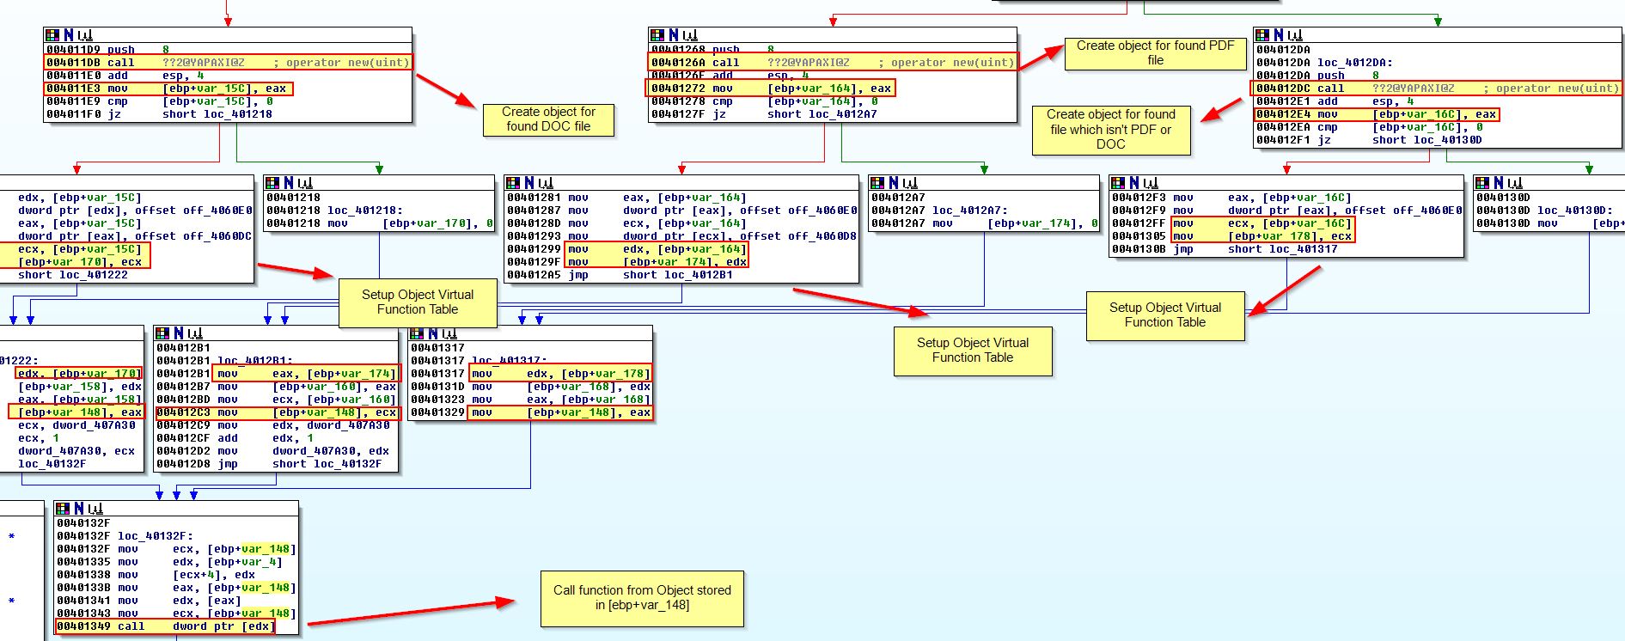The image size is (1625, 641).
Task: Click group nodes icon in node 004011D9
Action: point(85,35)
